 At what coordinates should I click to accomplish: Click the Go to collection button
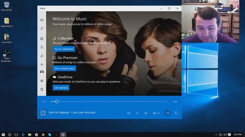point(64,49)
